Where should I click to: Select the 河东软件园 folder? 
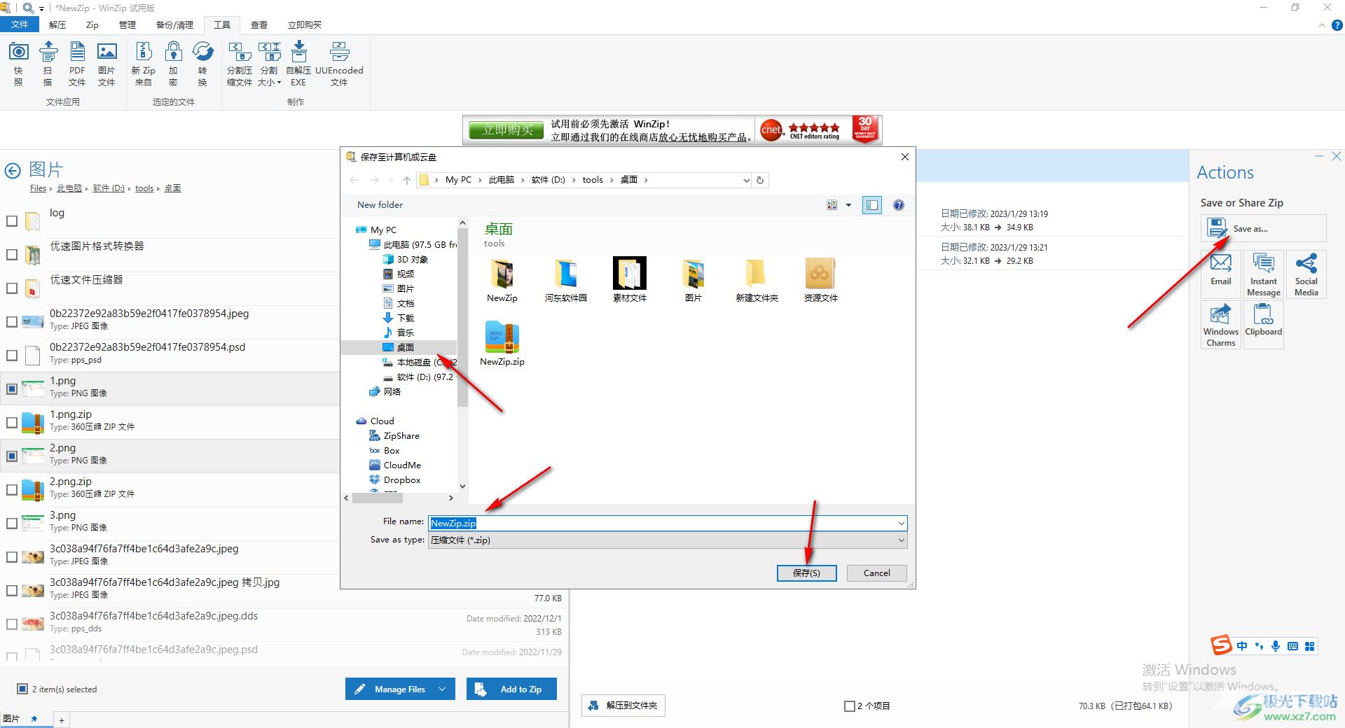[x=566, y=280]
